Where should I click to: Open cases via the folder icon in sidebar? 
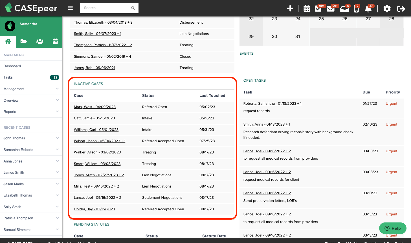[23, 41]
